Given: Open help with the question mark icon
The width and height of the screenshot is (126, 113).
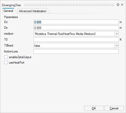Looking at the screenshot, I should 118,5.
